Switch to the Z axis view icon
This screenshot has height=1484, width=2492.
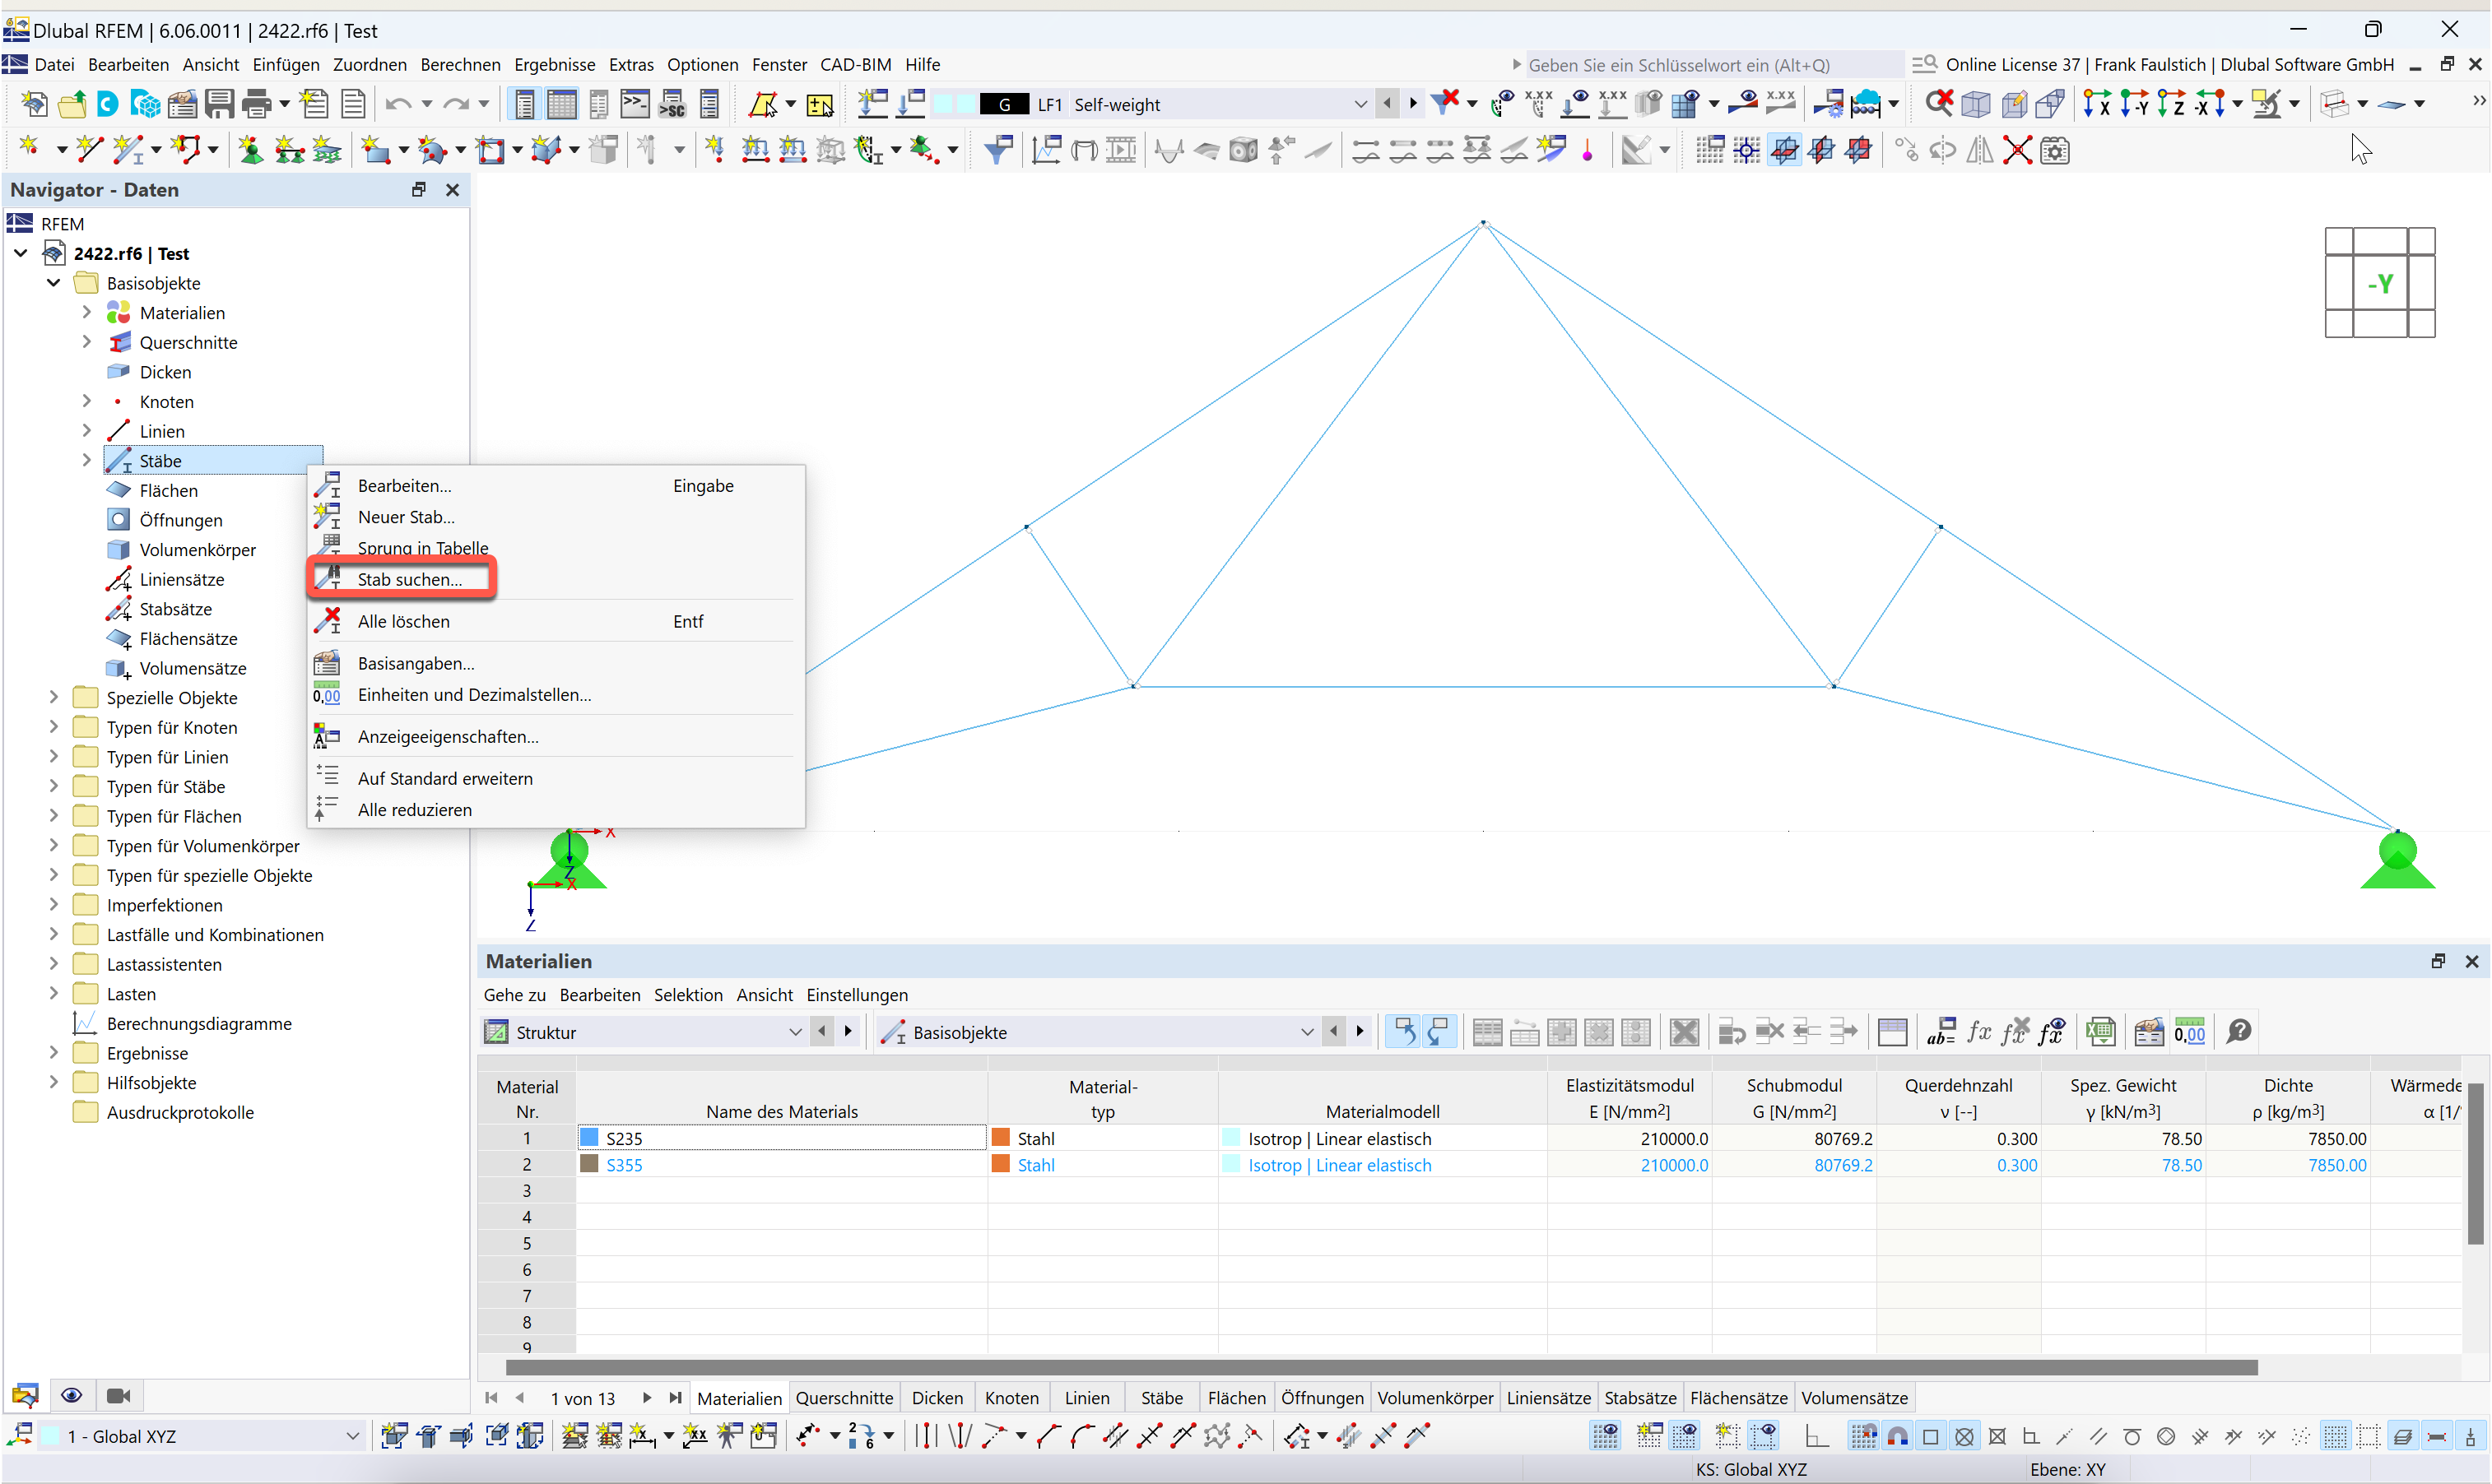click(x=2173, y=103)
